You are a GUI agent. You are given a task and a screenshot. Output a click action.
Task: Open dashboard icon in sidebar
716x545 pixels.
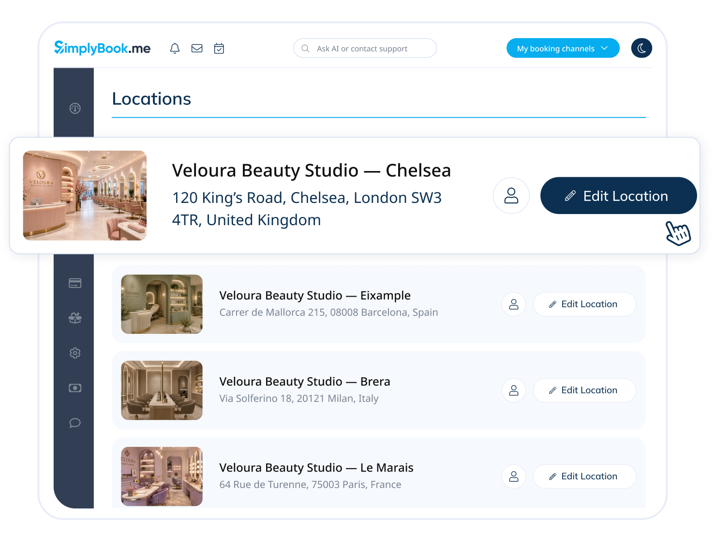[75, 108]
